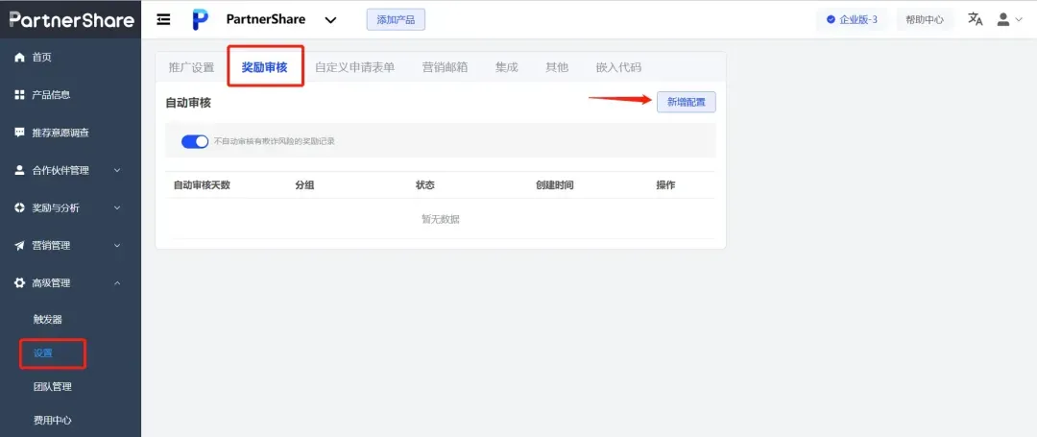
Task: Click the 企业版-3 plan badge
Action: coord(851,20)
